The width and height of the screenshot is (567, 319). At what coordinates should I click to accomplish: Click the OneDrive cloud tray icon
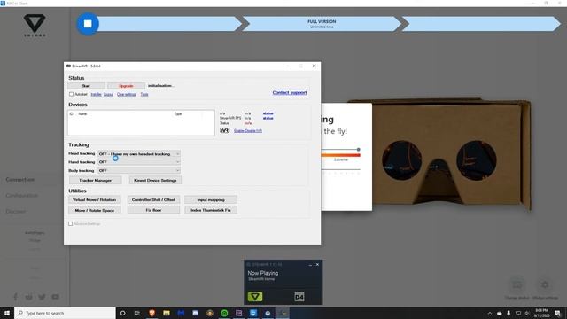point(500,313)
